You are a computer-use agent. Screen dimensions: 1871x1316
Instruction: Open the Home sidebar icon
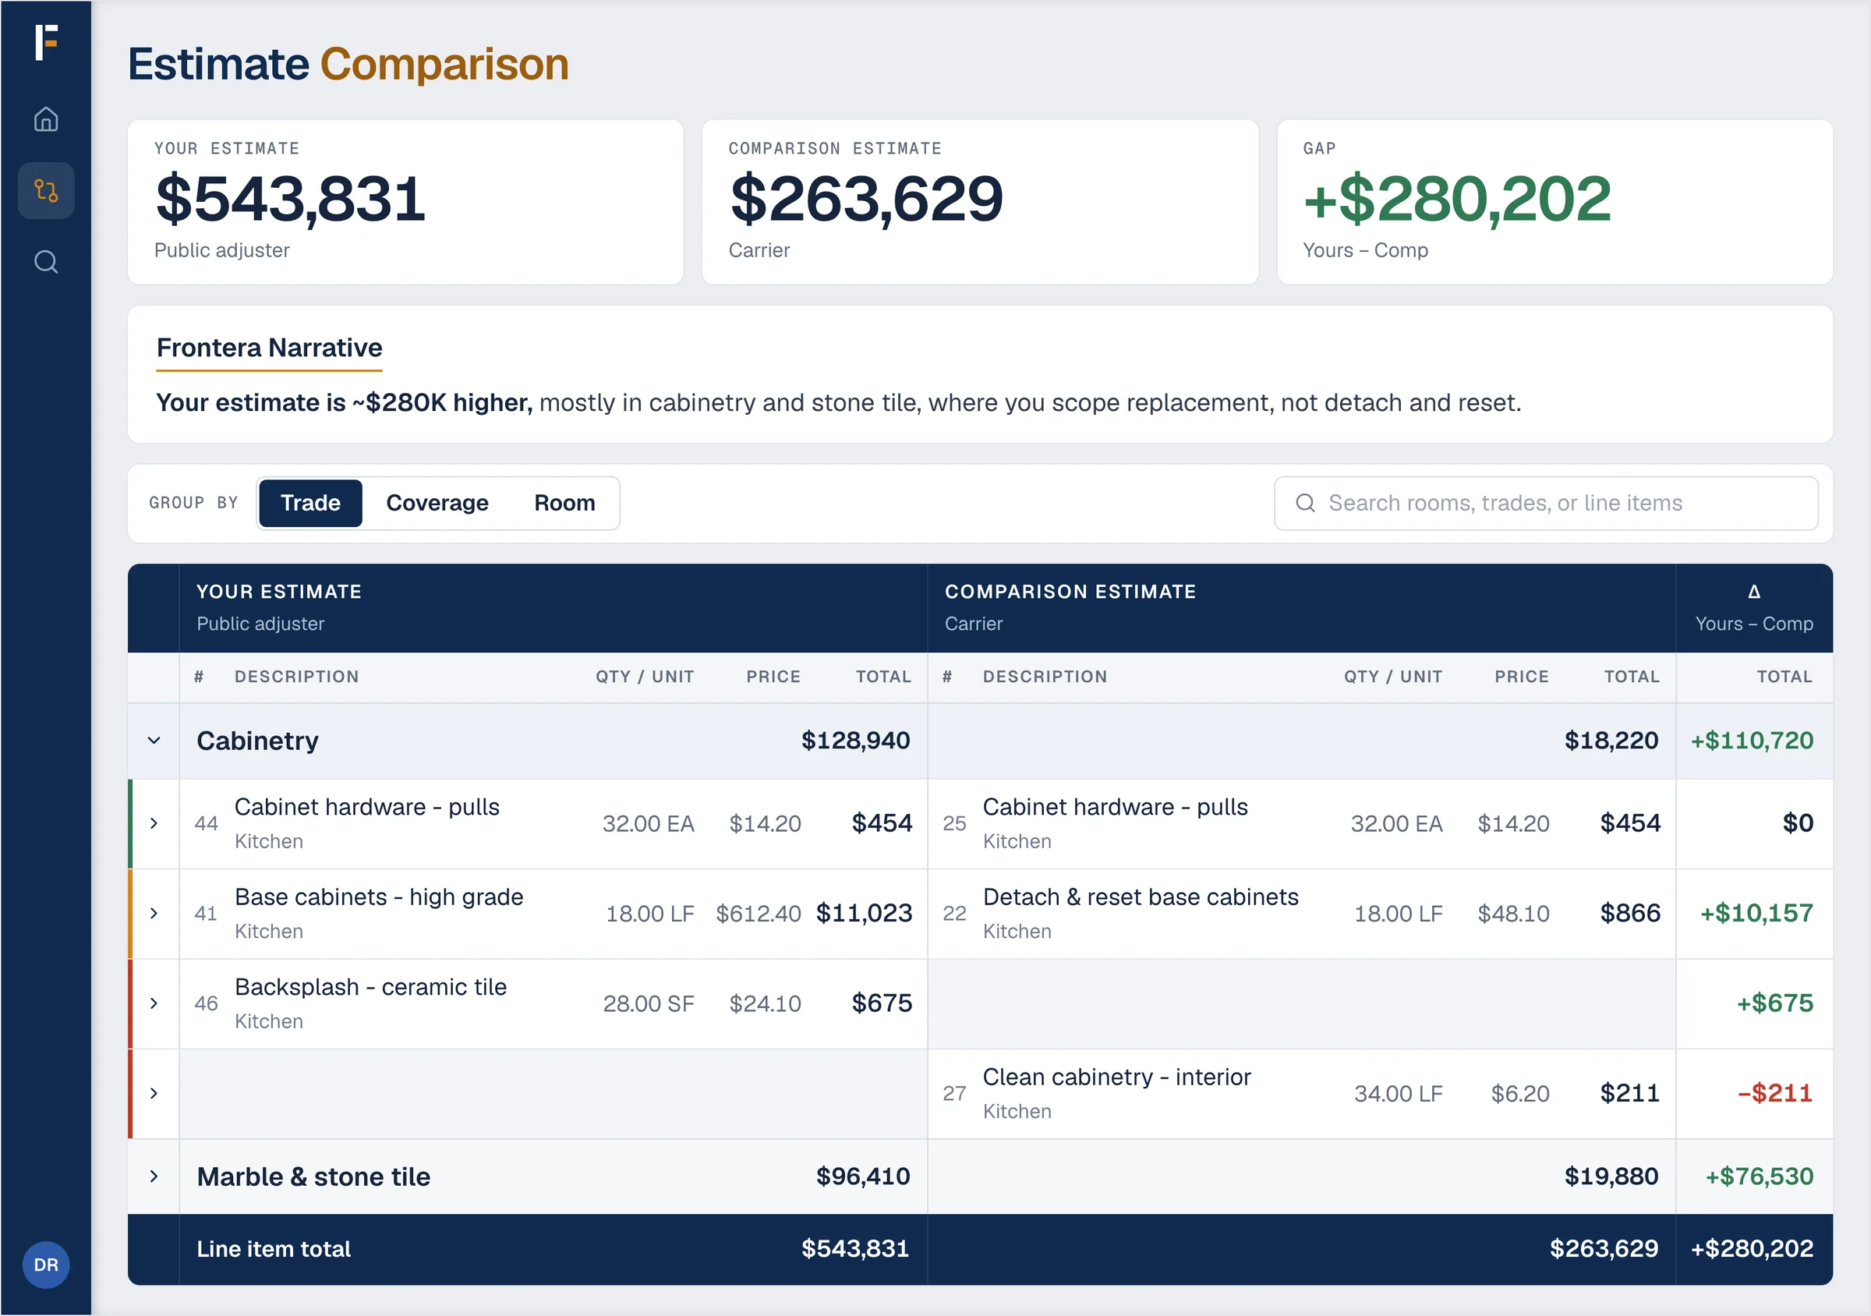(47, 120)
